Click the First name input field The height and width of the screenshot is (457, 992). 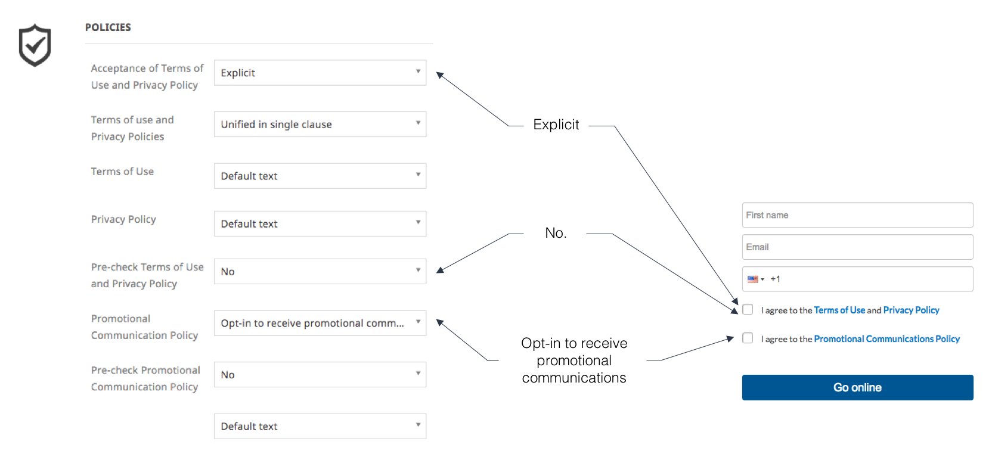point(857,215)
